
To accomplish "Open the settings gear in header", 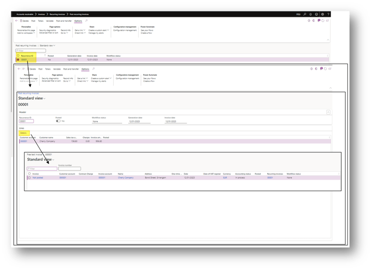I will pos(322,14).
